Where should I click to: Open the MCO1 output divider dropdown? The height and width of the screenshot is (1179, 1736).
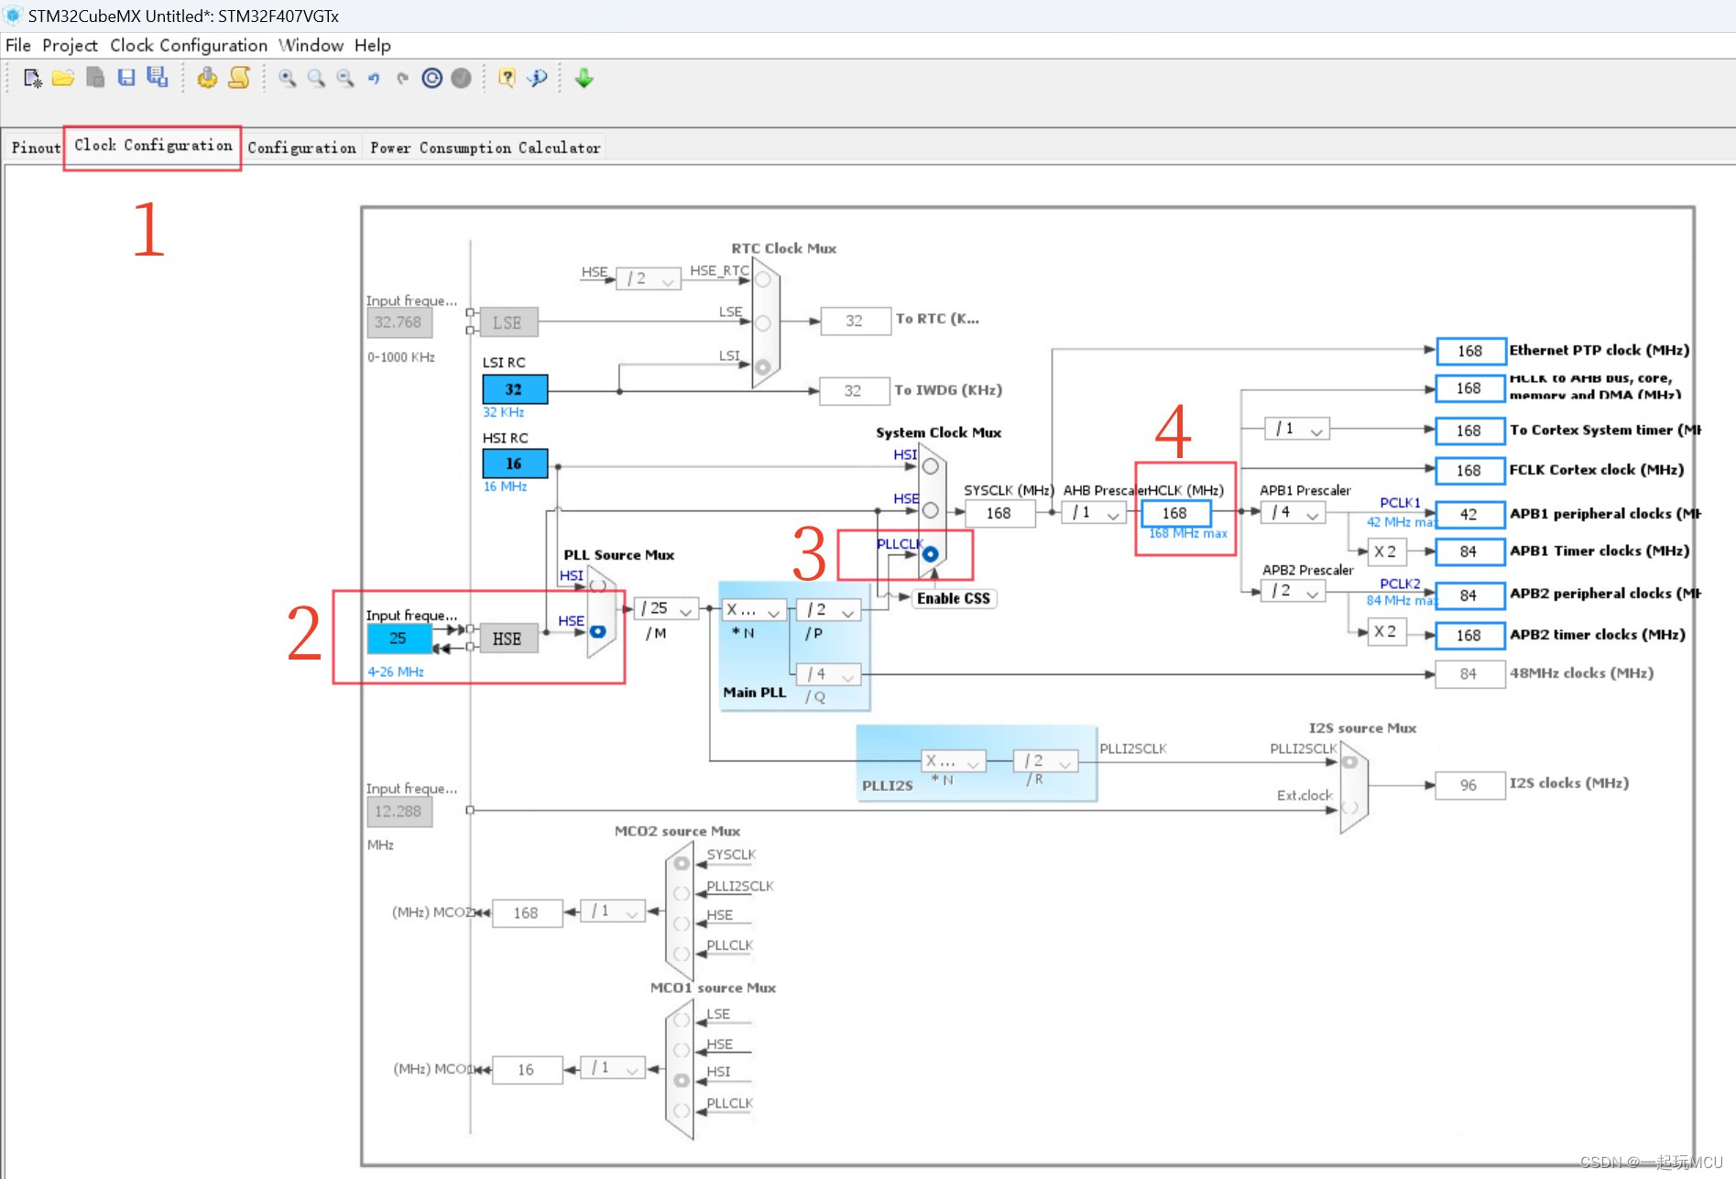[614, 1068]
